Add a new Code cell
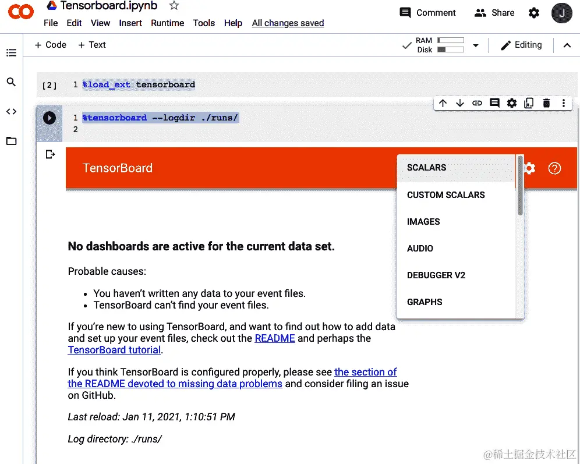580x464 pixels. (50, 45)
